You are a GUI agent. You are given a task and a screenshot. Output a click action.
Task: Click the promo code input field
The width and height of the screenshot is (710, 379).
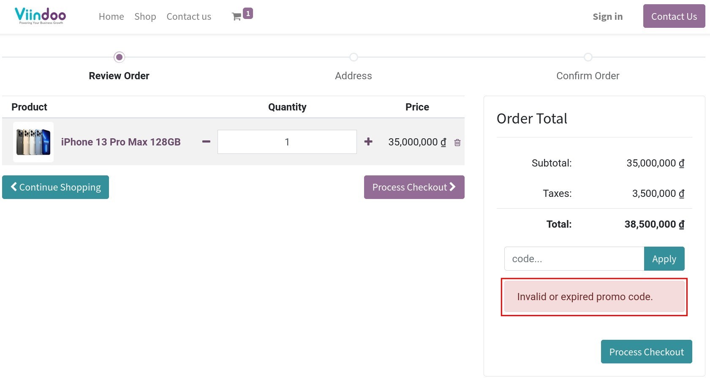tap(574, 258)
